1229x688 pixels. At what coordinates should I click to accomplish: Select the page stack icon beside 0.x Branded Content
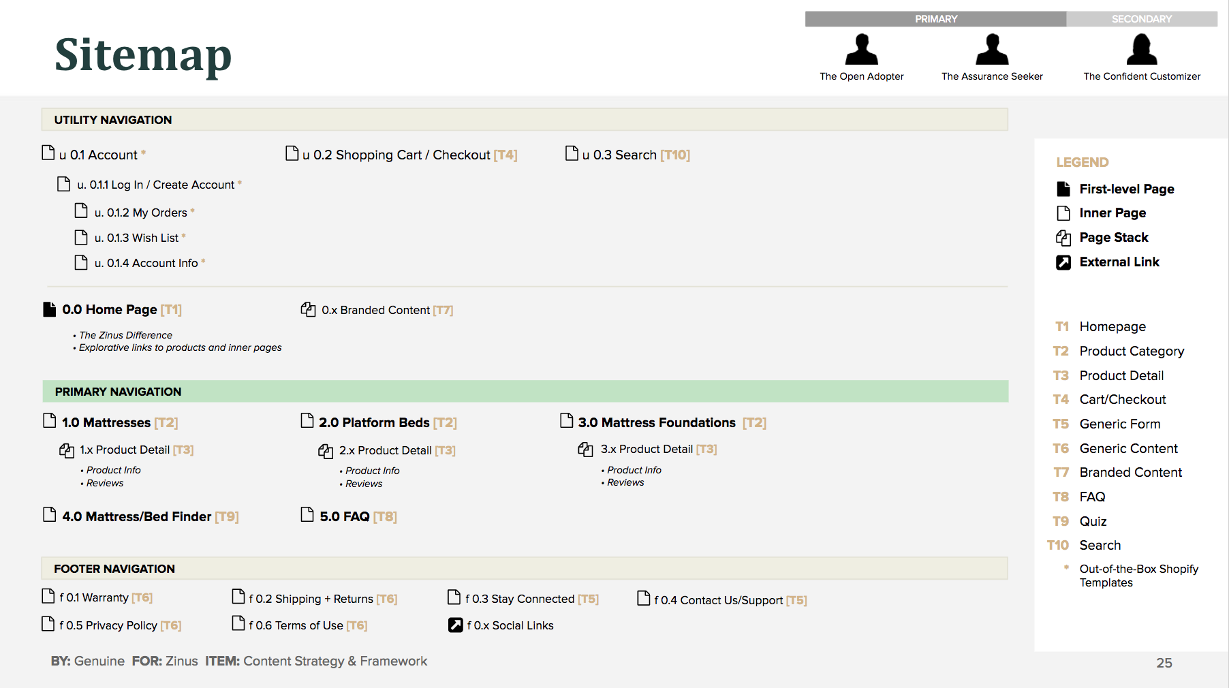point(309,309)
